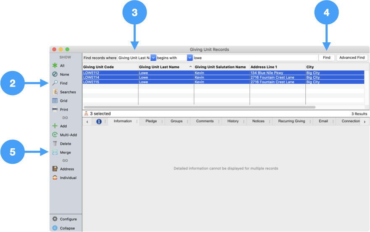370x232 pixels.
Task: Open the Recurring Giving tab
Action: [291, 121]
